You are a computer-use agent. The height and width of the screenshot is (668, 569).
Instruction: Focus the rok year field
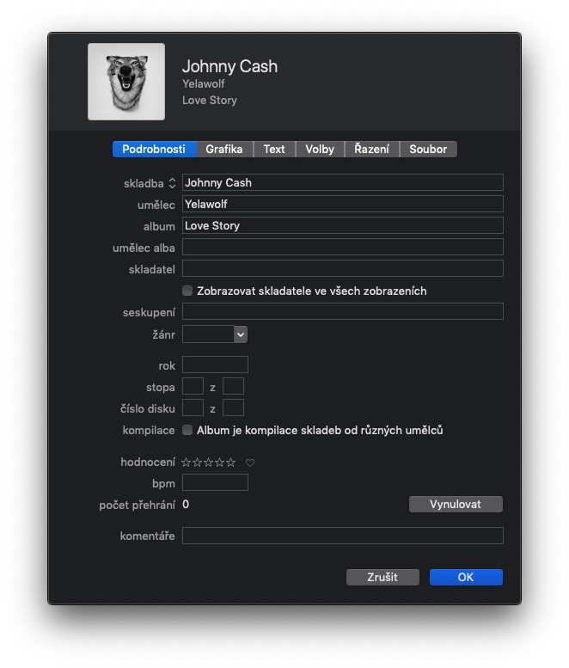[x=215, y=365]
